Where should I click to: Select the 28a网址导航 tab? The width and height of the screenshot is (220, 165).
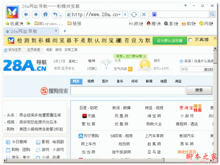32,31
